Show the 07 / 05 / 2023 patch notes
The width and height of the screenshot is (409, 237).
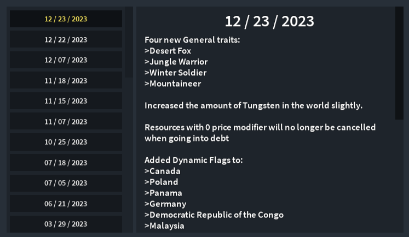(66, 183)
